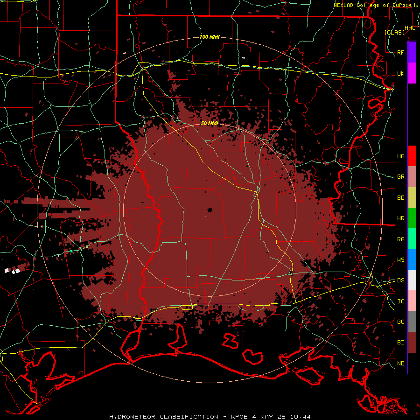Click the [CLAS] units label
This screenshot has height=420, width=420.
point(394,33)
